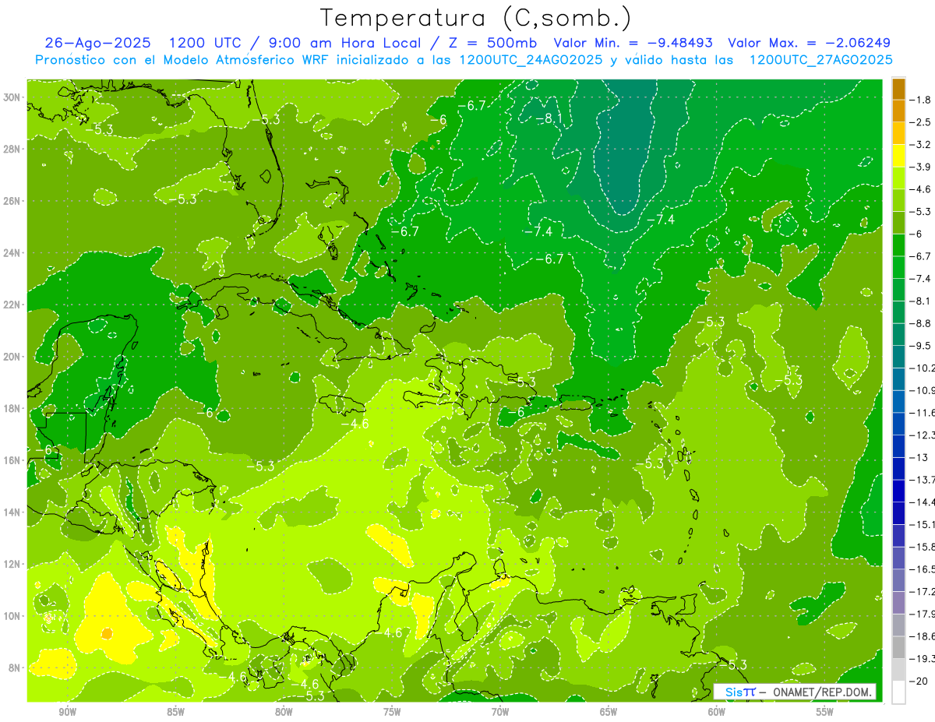Click the colorbar label "-20"
Image resolution: width=935 pixels, height=722 pixels.
pos(918,681)
